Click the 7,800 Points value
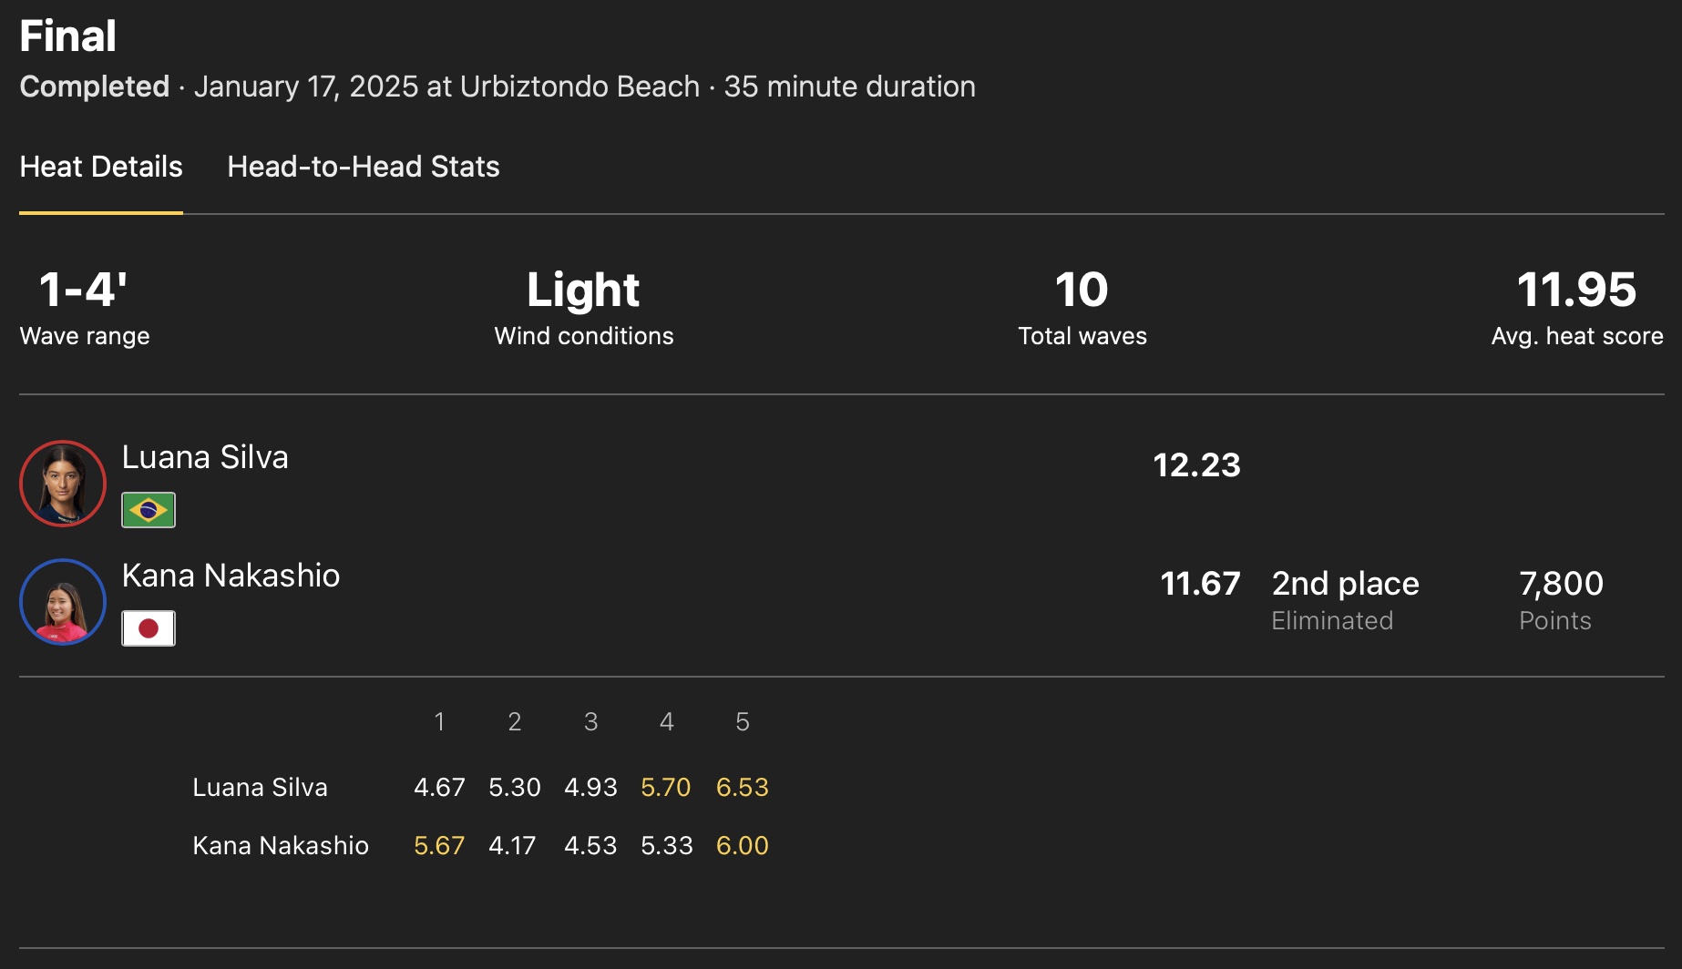The image size is (1682, 969). [x=1561, y=584]
